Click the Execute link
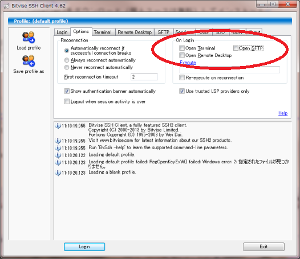Viewport: 300px width, 259px height. coord(188,63)
